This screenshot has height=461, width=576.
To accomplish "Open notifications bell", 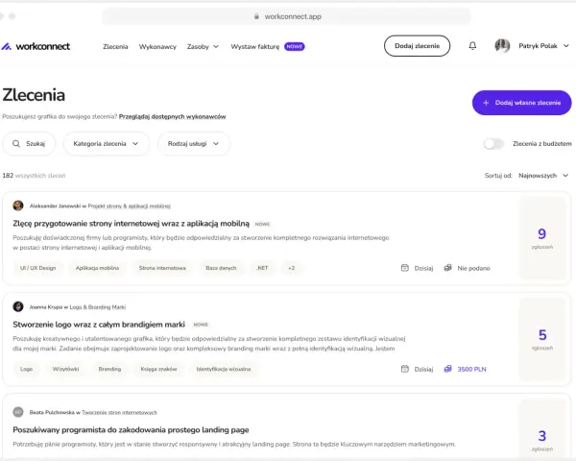I will pos(472,45).
